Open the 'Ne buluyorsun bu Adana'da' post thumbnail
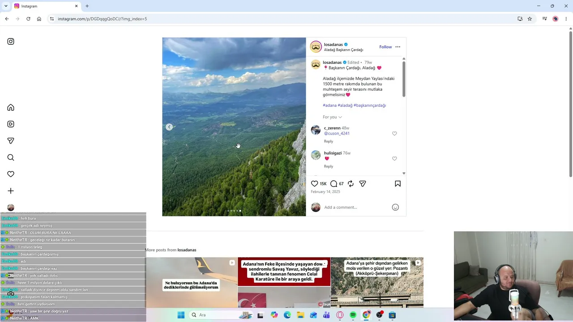Image resolution: width=573 pixels, height=322 pixels. (x=191, y=283)
